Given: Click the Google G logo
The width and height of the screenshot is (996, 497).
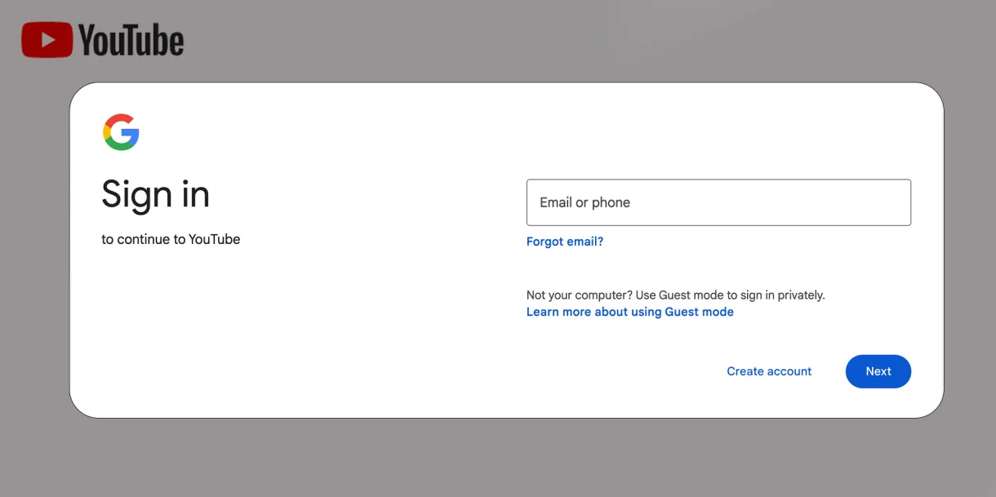Looking at the screenshot, I should coord(121,132).
